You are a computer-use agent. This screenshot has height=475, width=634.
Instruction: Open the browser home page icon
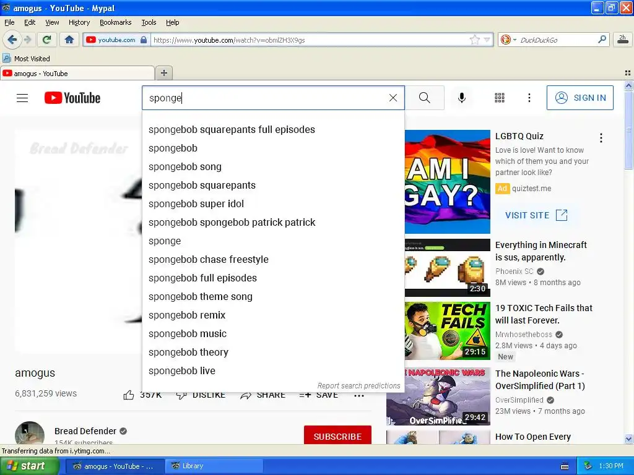(x=69, y=40)
